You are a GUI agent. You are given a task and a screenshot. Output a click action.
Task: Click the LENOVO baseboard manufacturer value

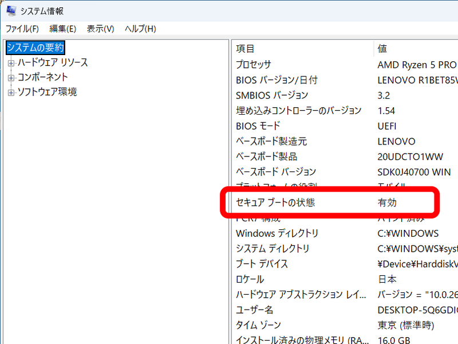coord(396,142)
